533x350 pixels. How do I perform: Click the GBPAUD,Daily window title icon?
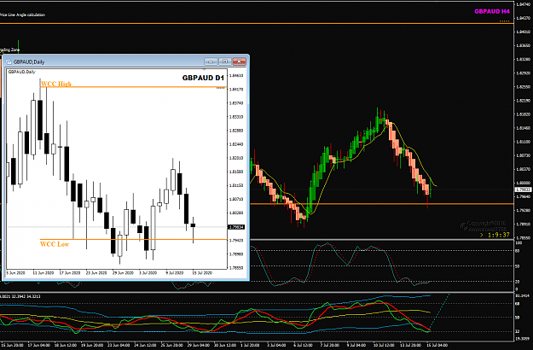[x=9, y=62]
